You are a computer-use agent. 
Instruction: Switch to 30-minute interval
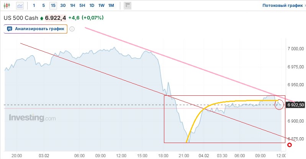click(63, 6)
